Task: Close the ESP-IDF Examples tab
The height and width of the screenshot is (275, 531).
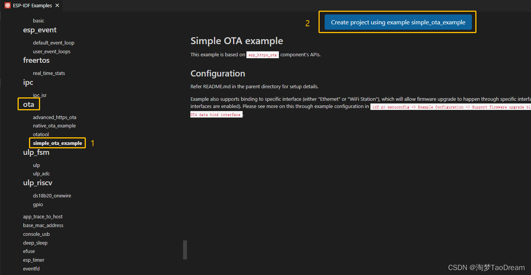Action: click(x=57, y=6)
